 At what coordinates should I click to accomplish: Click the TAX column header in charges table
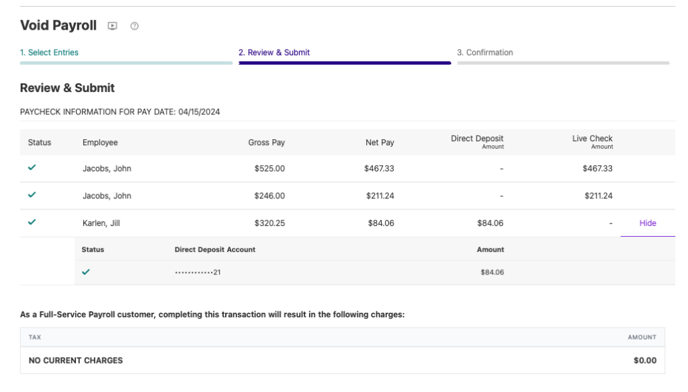point(35,337)
